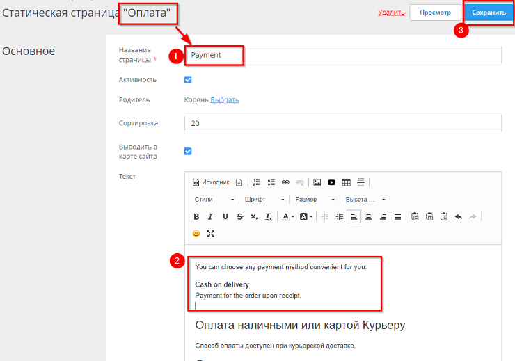
Task: Click the blue Сохранить button
Action: click(x=489, y=13)
